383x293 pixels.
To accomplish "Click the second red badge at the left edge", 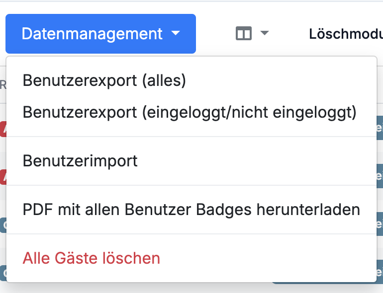I will (x=3, y=177).
